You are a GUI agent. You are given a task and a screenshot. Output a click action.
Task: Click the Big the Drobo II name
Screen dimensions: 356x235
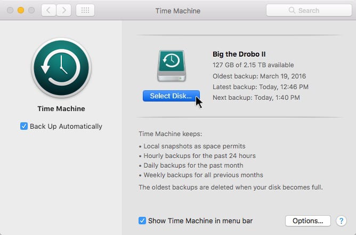click(x=239, y=54)
